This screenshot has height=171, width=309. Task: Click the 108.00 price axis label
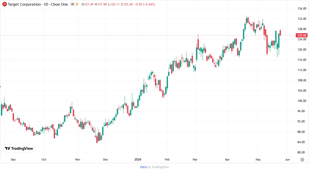coord(302,80)
